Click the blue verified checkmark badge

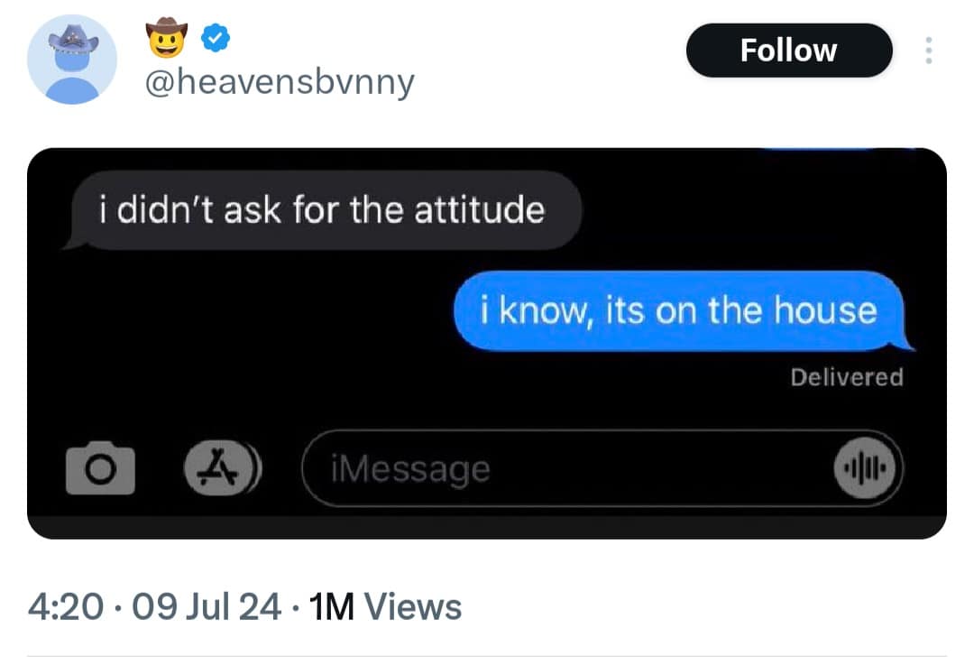click(x=216, y=36)
